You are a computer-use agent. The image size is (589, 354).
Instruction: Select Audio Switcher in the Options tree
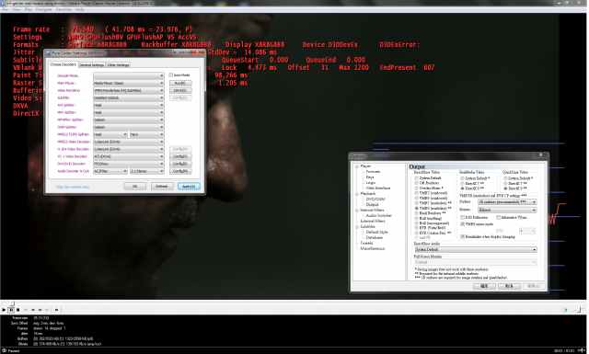379,215
